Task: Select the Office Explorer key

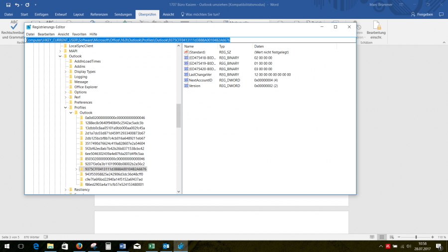Action: (x=86, y=87)
